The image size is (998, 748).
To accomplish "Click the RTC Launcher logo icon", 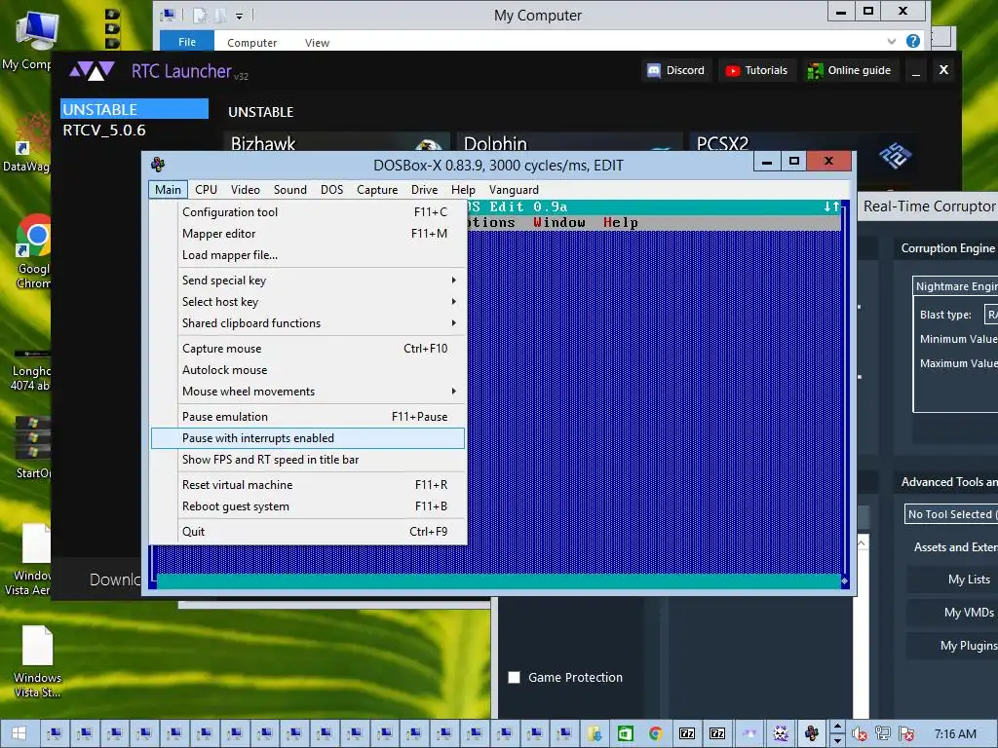I will click(x=92, y=70).
